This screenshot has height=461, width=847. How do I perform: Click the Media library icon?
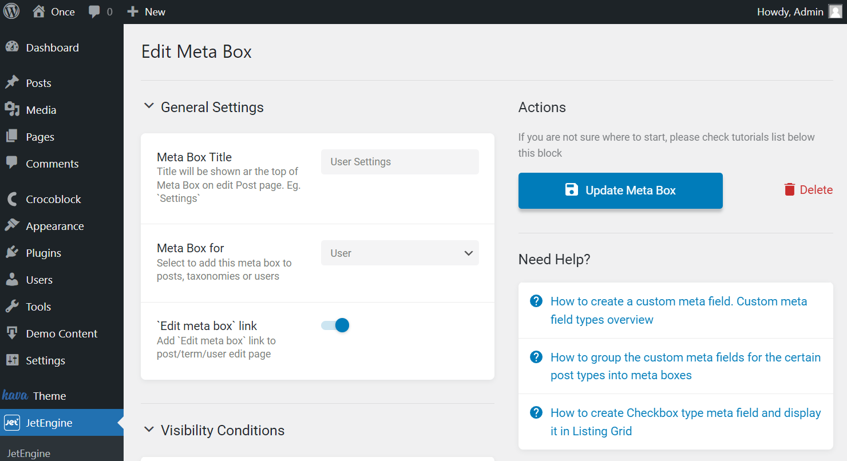(x=12, y=110)
